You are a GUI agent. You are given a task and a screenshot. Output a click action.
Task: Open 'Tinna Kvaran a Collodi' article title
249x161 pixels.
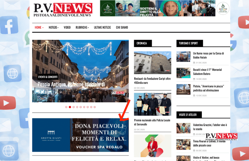209,143
